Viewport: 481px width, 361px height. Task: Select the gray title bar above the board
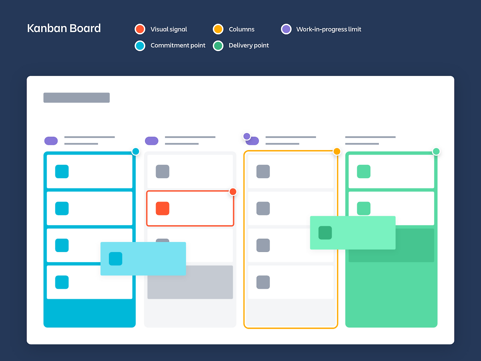coord(76,97)
